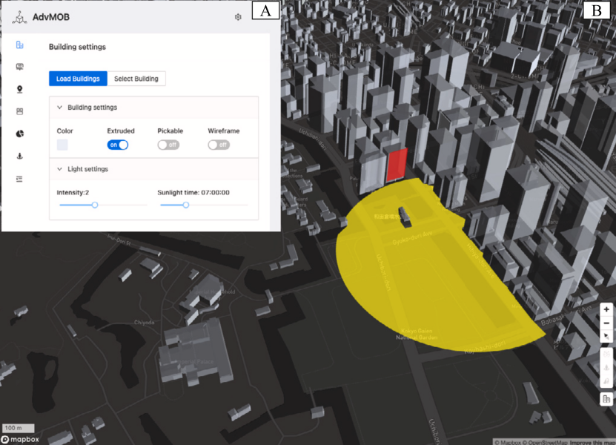The width and height of the screenshot is (616, 445).
Task: Zoom in on the map
Action: click(x=606, y=309)
